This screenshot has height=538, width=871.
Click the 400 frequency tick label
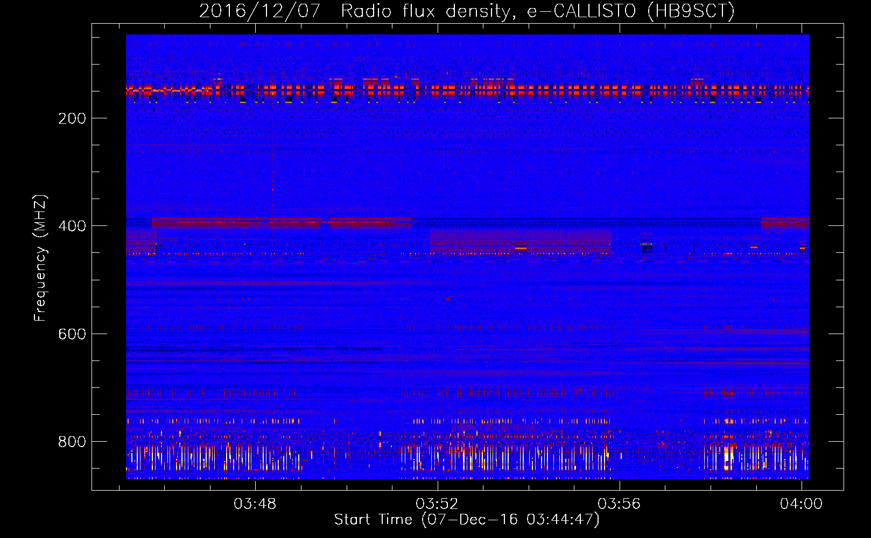click(72, 226)
